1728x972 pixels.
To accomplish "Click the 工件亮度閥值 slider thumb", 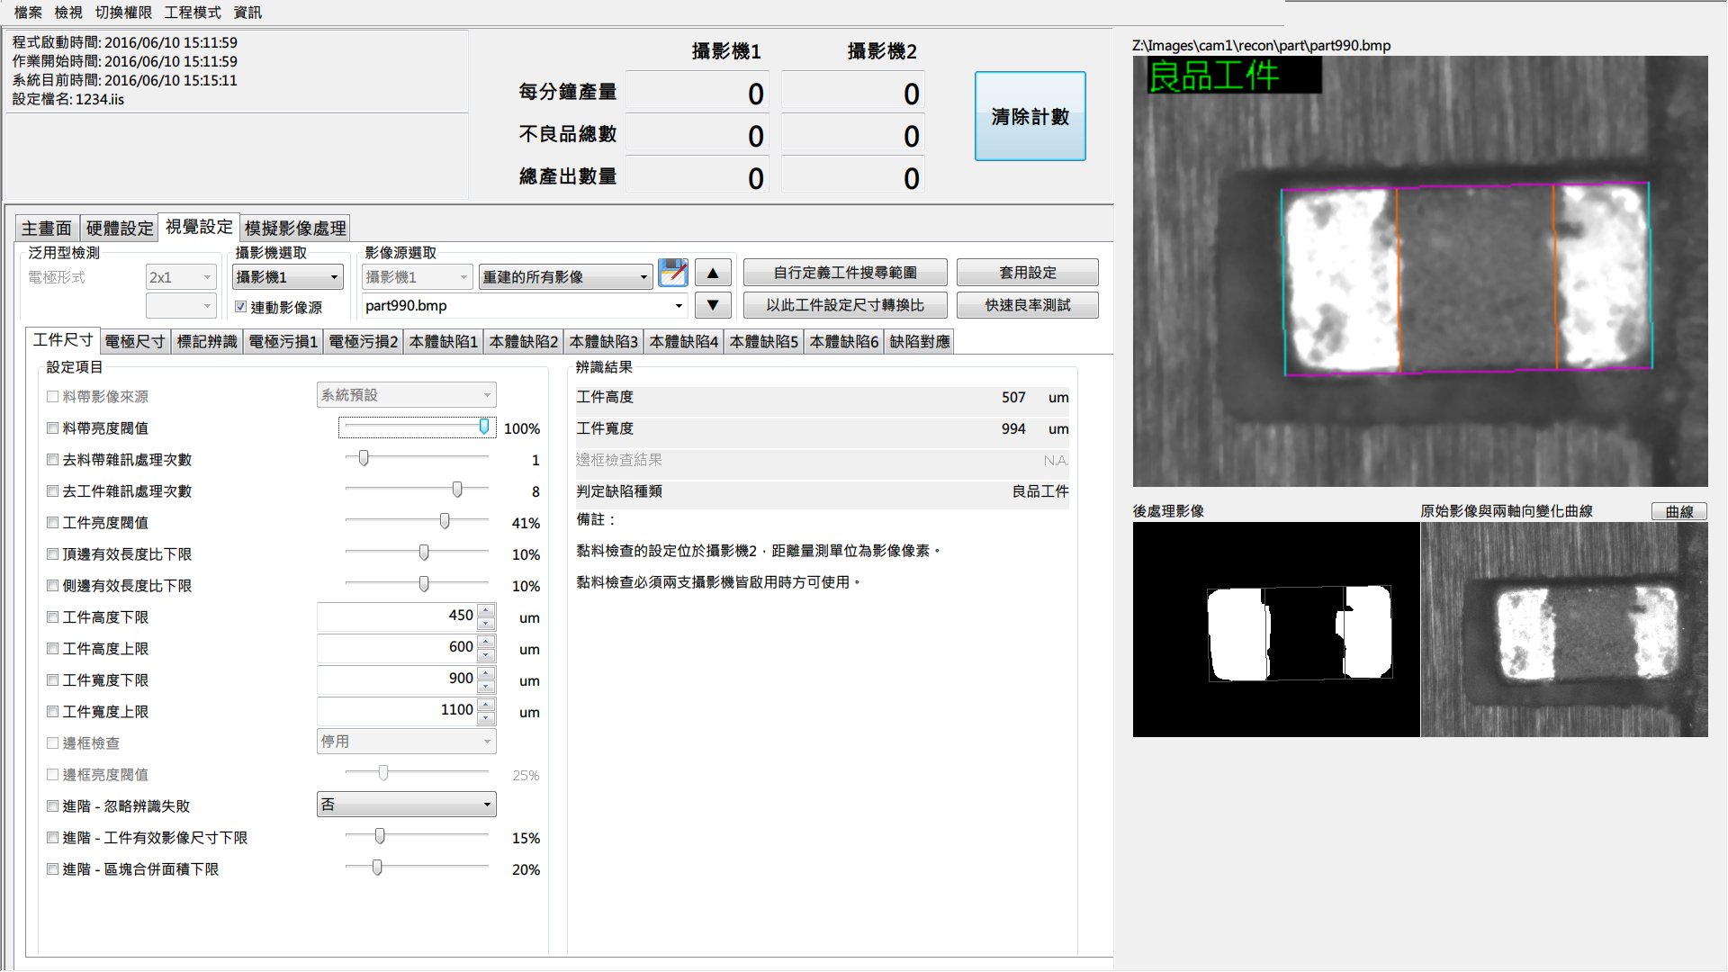I will tap(445, 521).
